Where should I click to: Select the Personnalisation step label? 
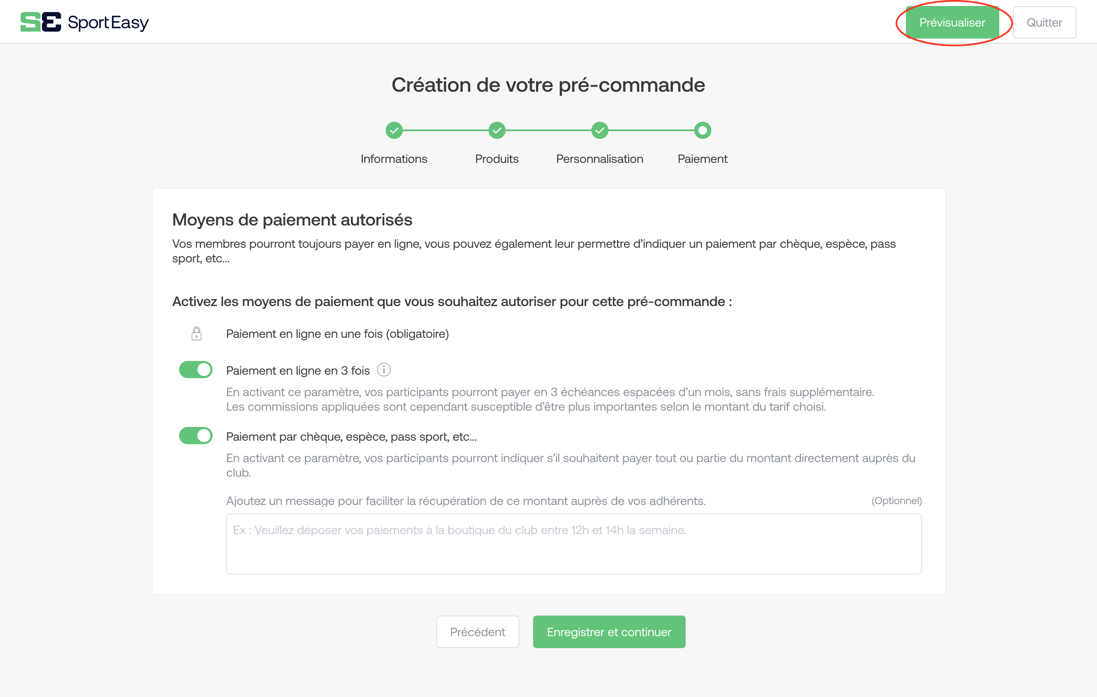click(x=599, y=159)
